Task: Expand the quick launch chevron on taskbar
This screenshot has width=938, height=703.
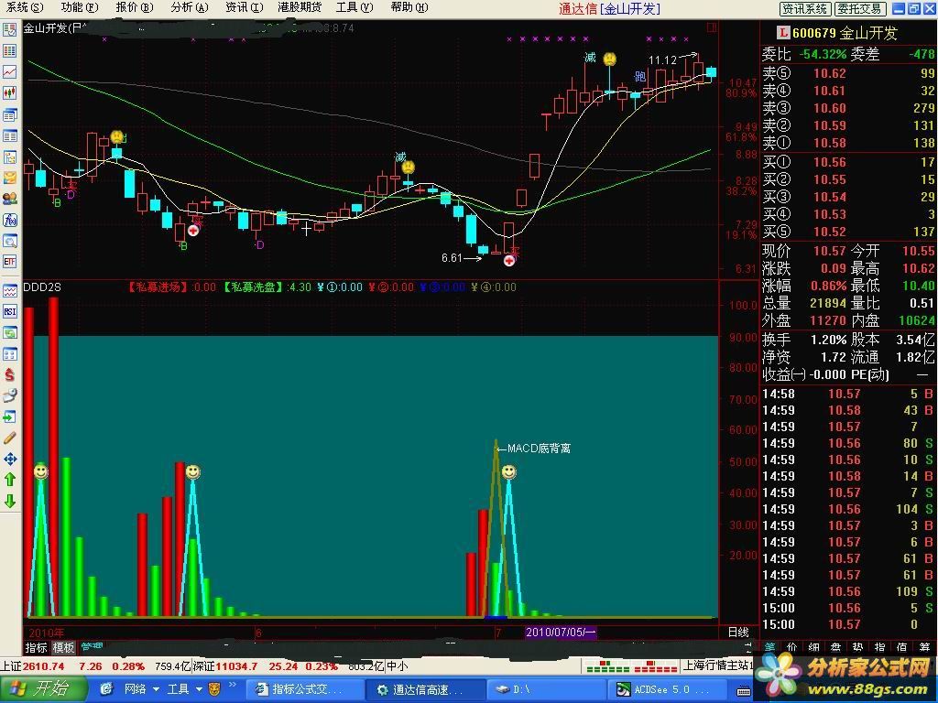Action: click(233, 686)
